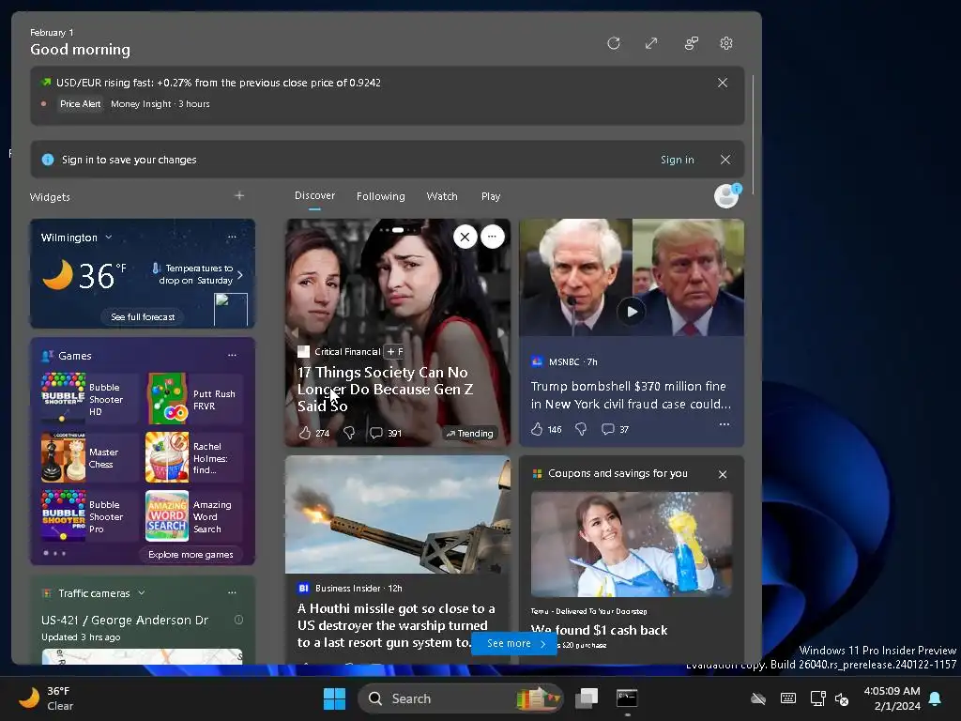Open Traffic cameras more options
Image resolution: width=961 pixels, height=721 pixels.
pyautogui.click(x=232, y=593)
